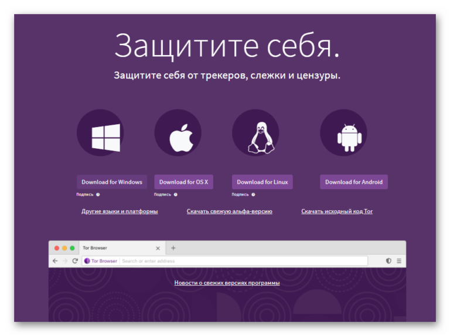Click the yellow minimize window dot

pos(64,248)
